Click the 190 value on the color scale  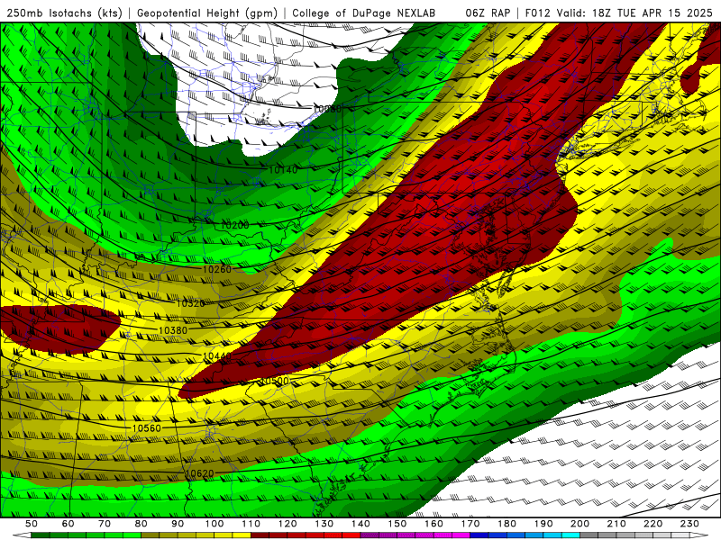point(543,524)
